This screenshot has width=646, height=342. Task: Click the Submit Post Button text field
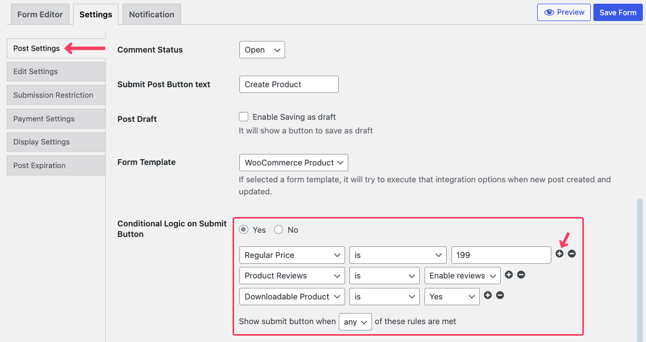pos(289,84)
